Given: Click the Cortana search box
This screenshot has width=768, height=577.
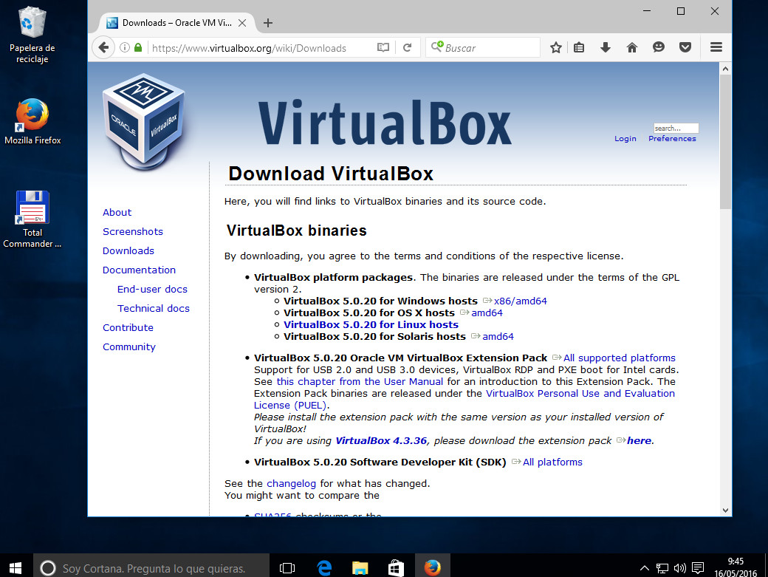Looking at the screenshot, I should pyautogui.click(x=151, y=567).
